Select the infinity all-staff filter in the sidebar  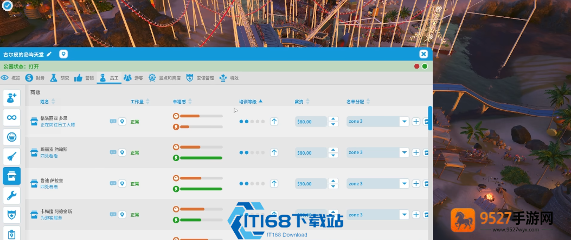[11, 118]
